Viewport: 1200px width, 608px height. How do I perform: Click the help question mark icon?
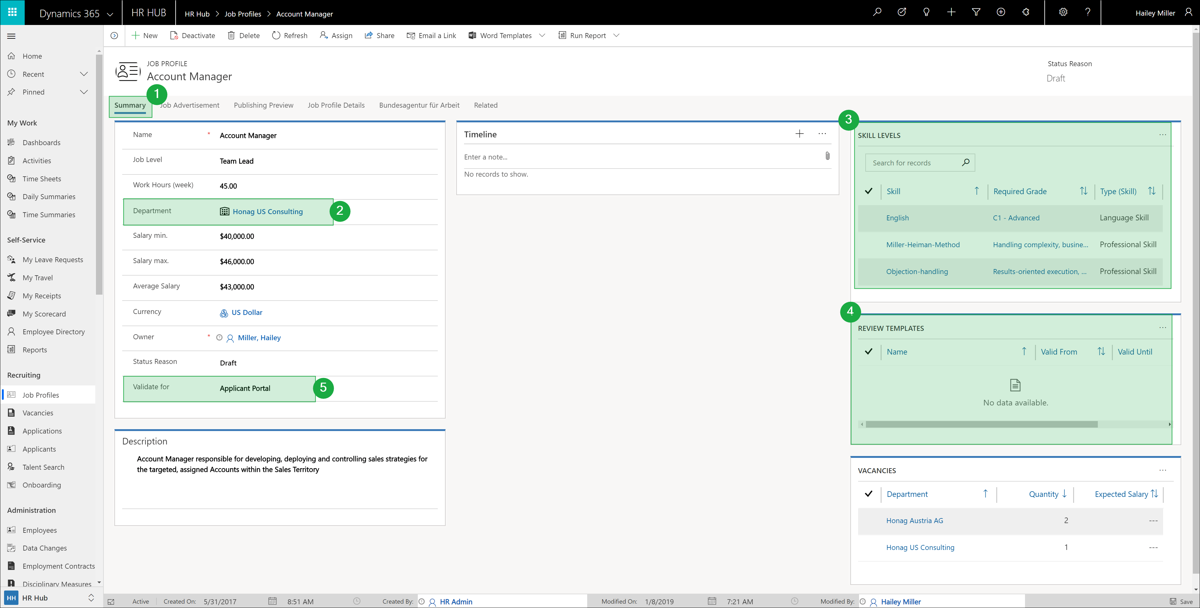click(1088, 12)
